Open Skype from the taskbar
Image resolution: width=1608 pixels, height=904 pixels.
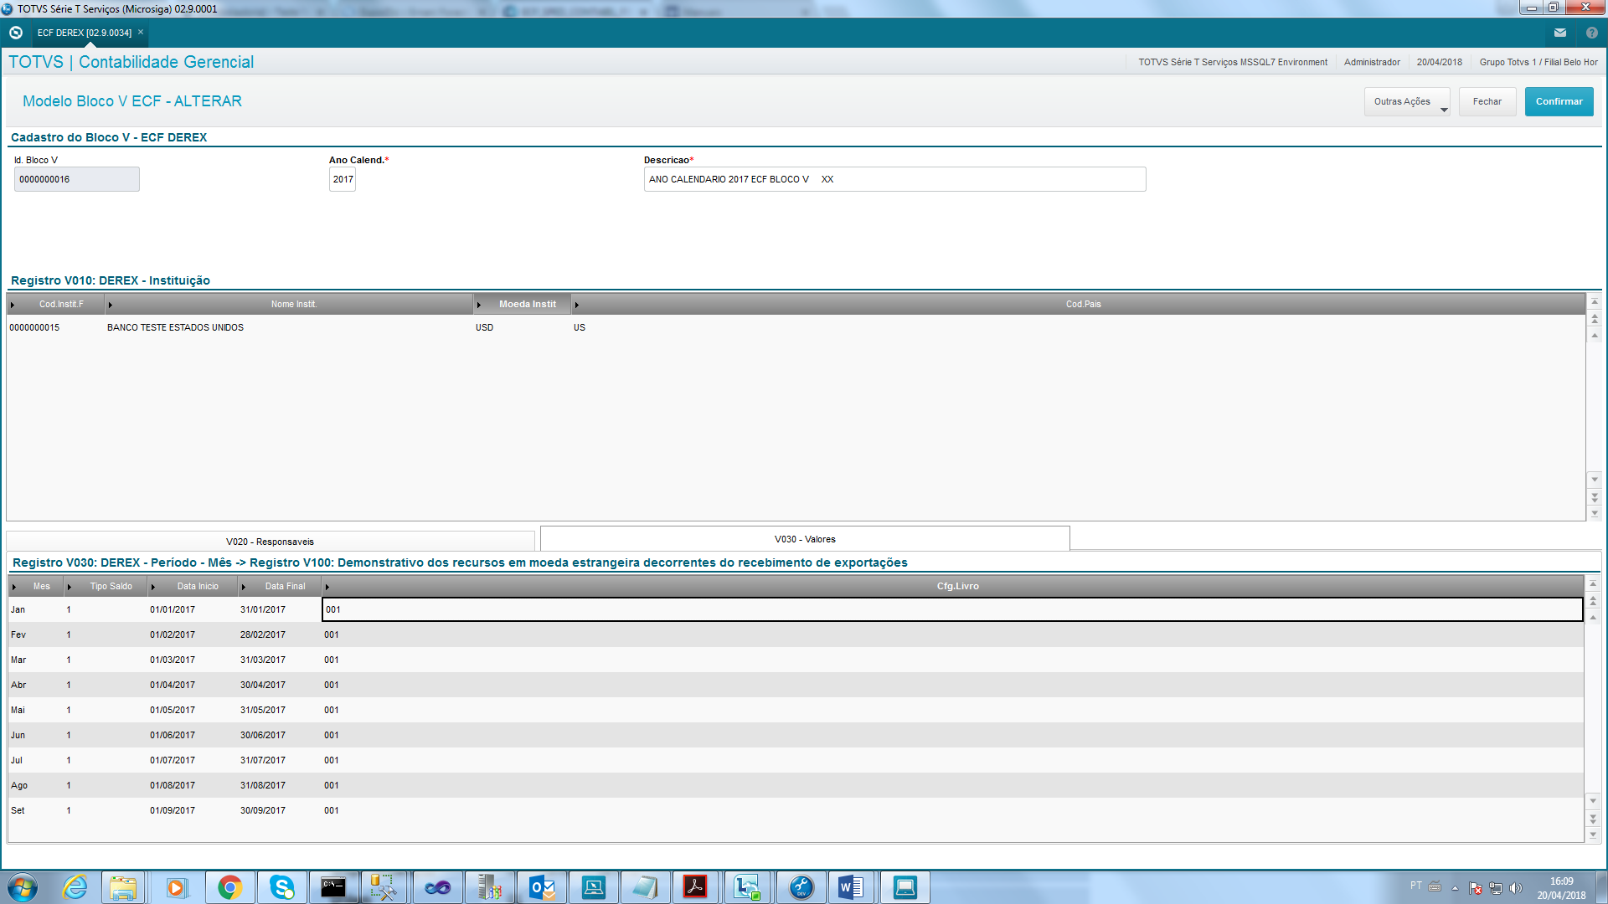pos(281,887)
